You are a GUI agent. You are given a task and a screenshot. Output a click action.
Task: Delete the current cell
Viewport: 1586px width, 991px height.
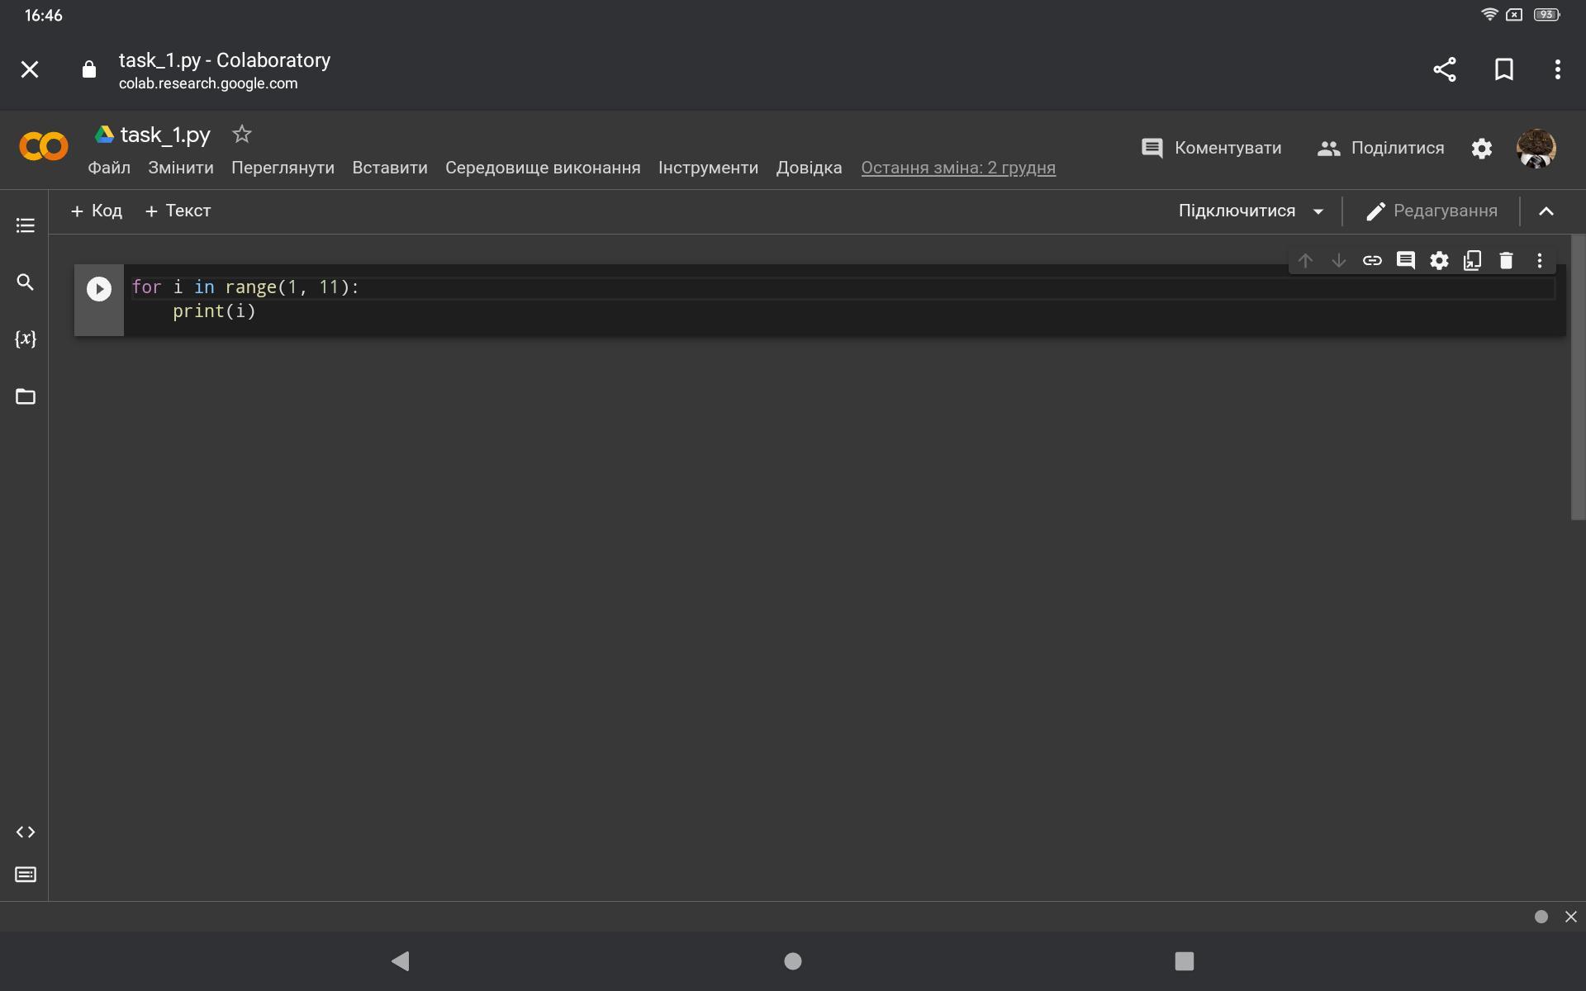coord(1506,261)
